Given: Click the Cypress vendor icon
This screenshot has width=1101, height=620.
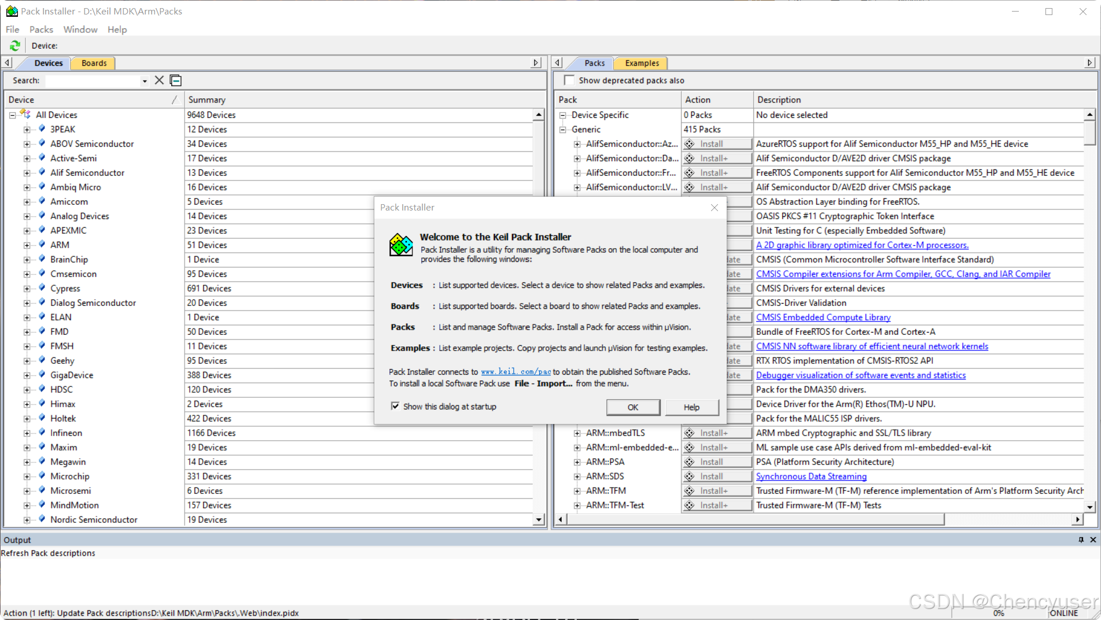Looking at the screenshot, I should click(x=42, y=288).
